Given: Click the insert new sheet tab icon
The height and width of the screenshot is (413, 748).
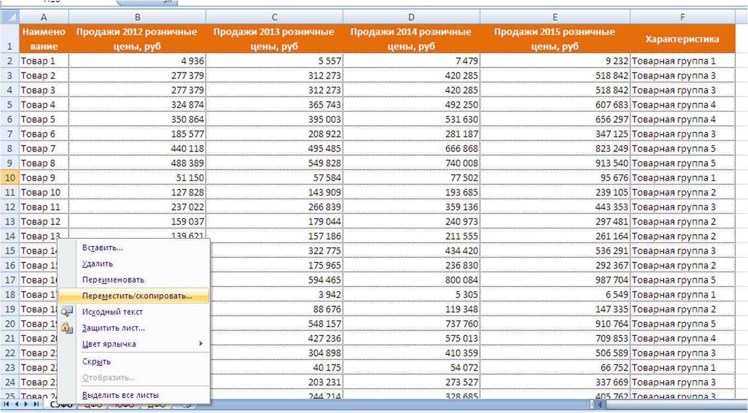Looking at the screenshot, I should click(x=187, y=405).
